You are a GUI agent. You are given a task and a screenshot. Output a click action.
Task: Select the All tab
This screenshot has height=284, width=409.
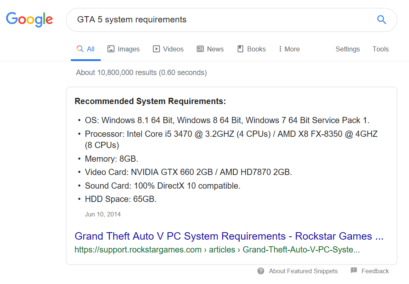pyautogui.click(x=85, y=49)
